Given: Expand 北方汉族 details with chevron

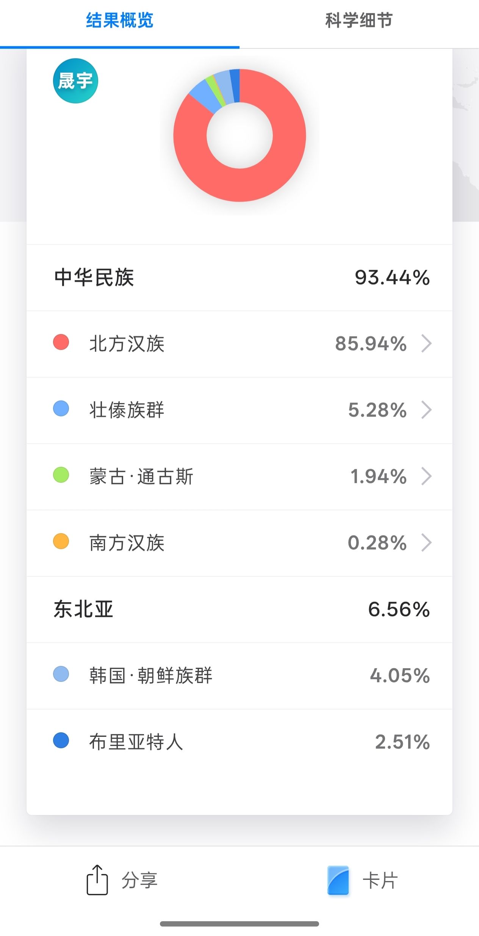Looking at the screenshot, I should pyautogui.click(x=427, y=344).
